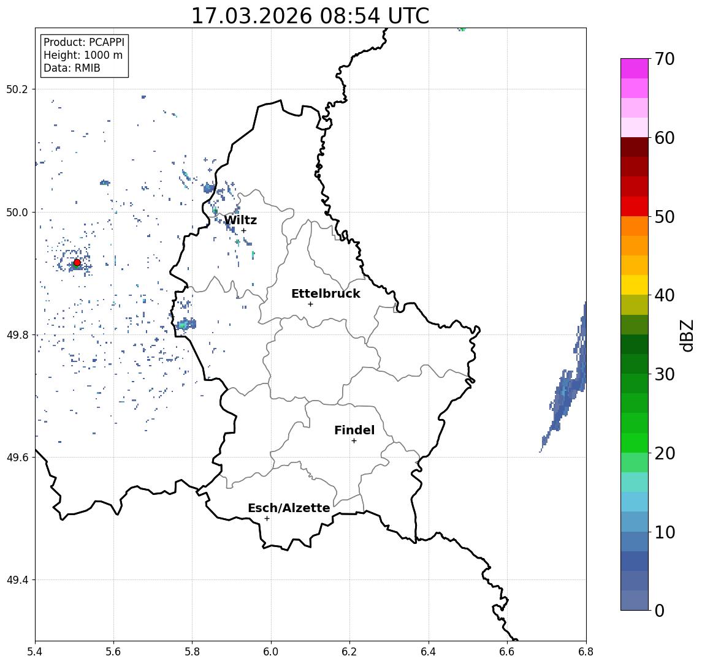
Task: Click the Wiltz city label
Action: [x=240, y=220]
